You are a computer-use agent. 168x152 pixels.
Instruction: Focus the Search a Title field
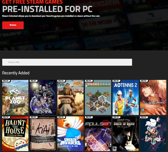pyautogui.click(x=67, y=62)
